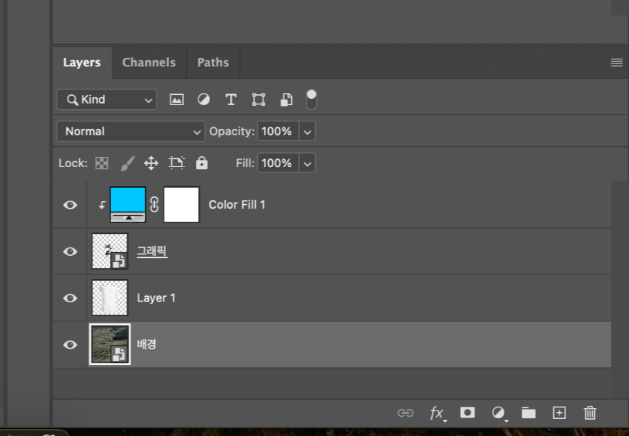Lock artboard nesting icon

pyautogui.click(x=177, y=163)
